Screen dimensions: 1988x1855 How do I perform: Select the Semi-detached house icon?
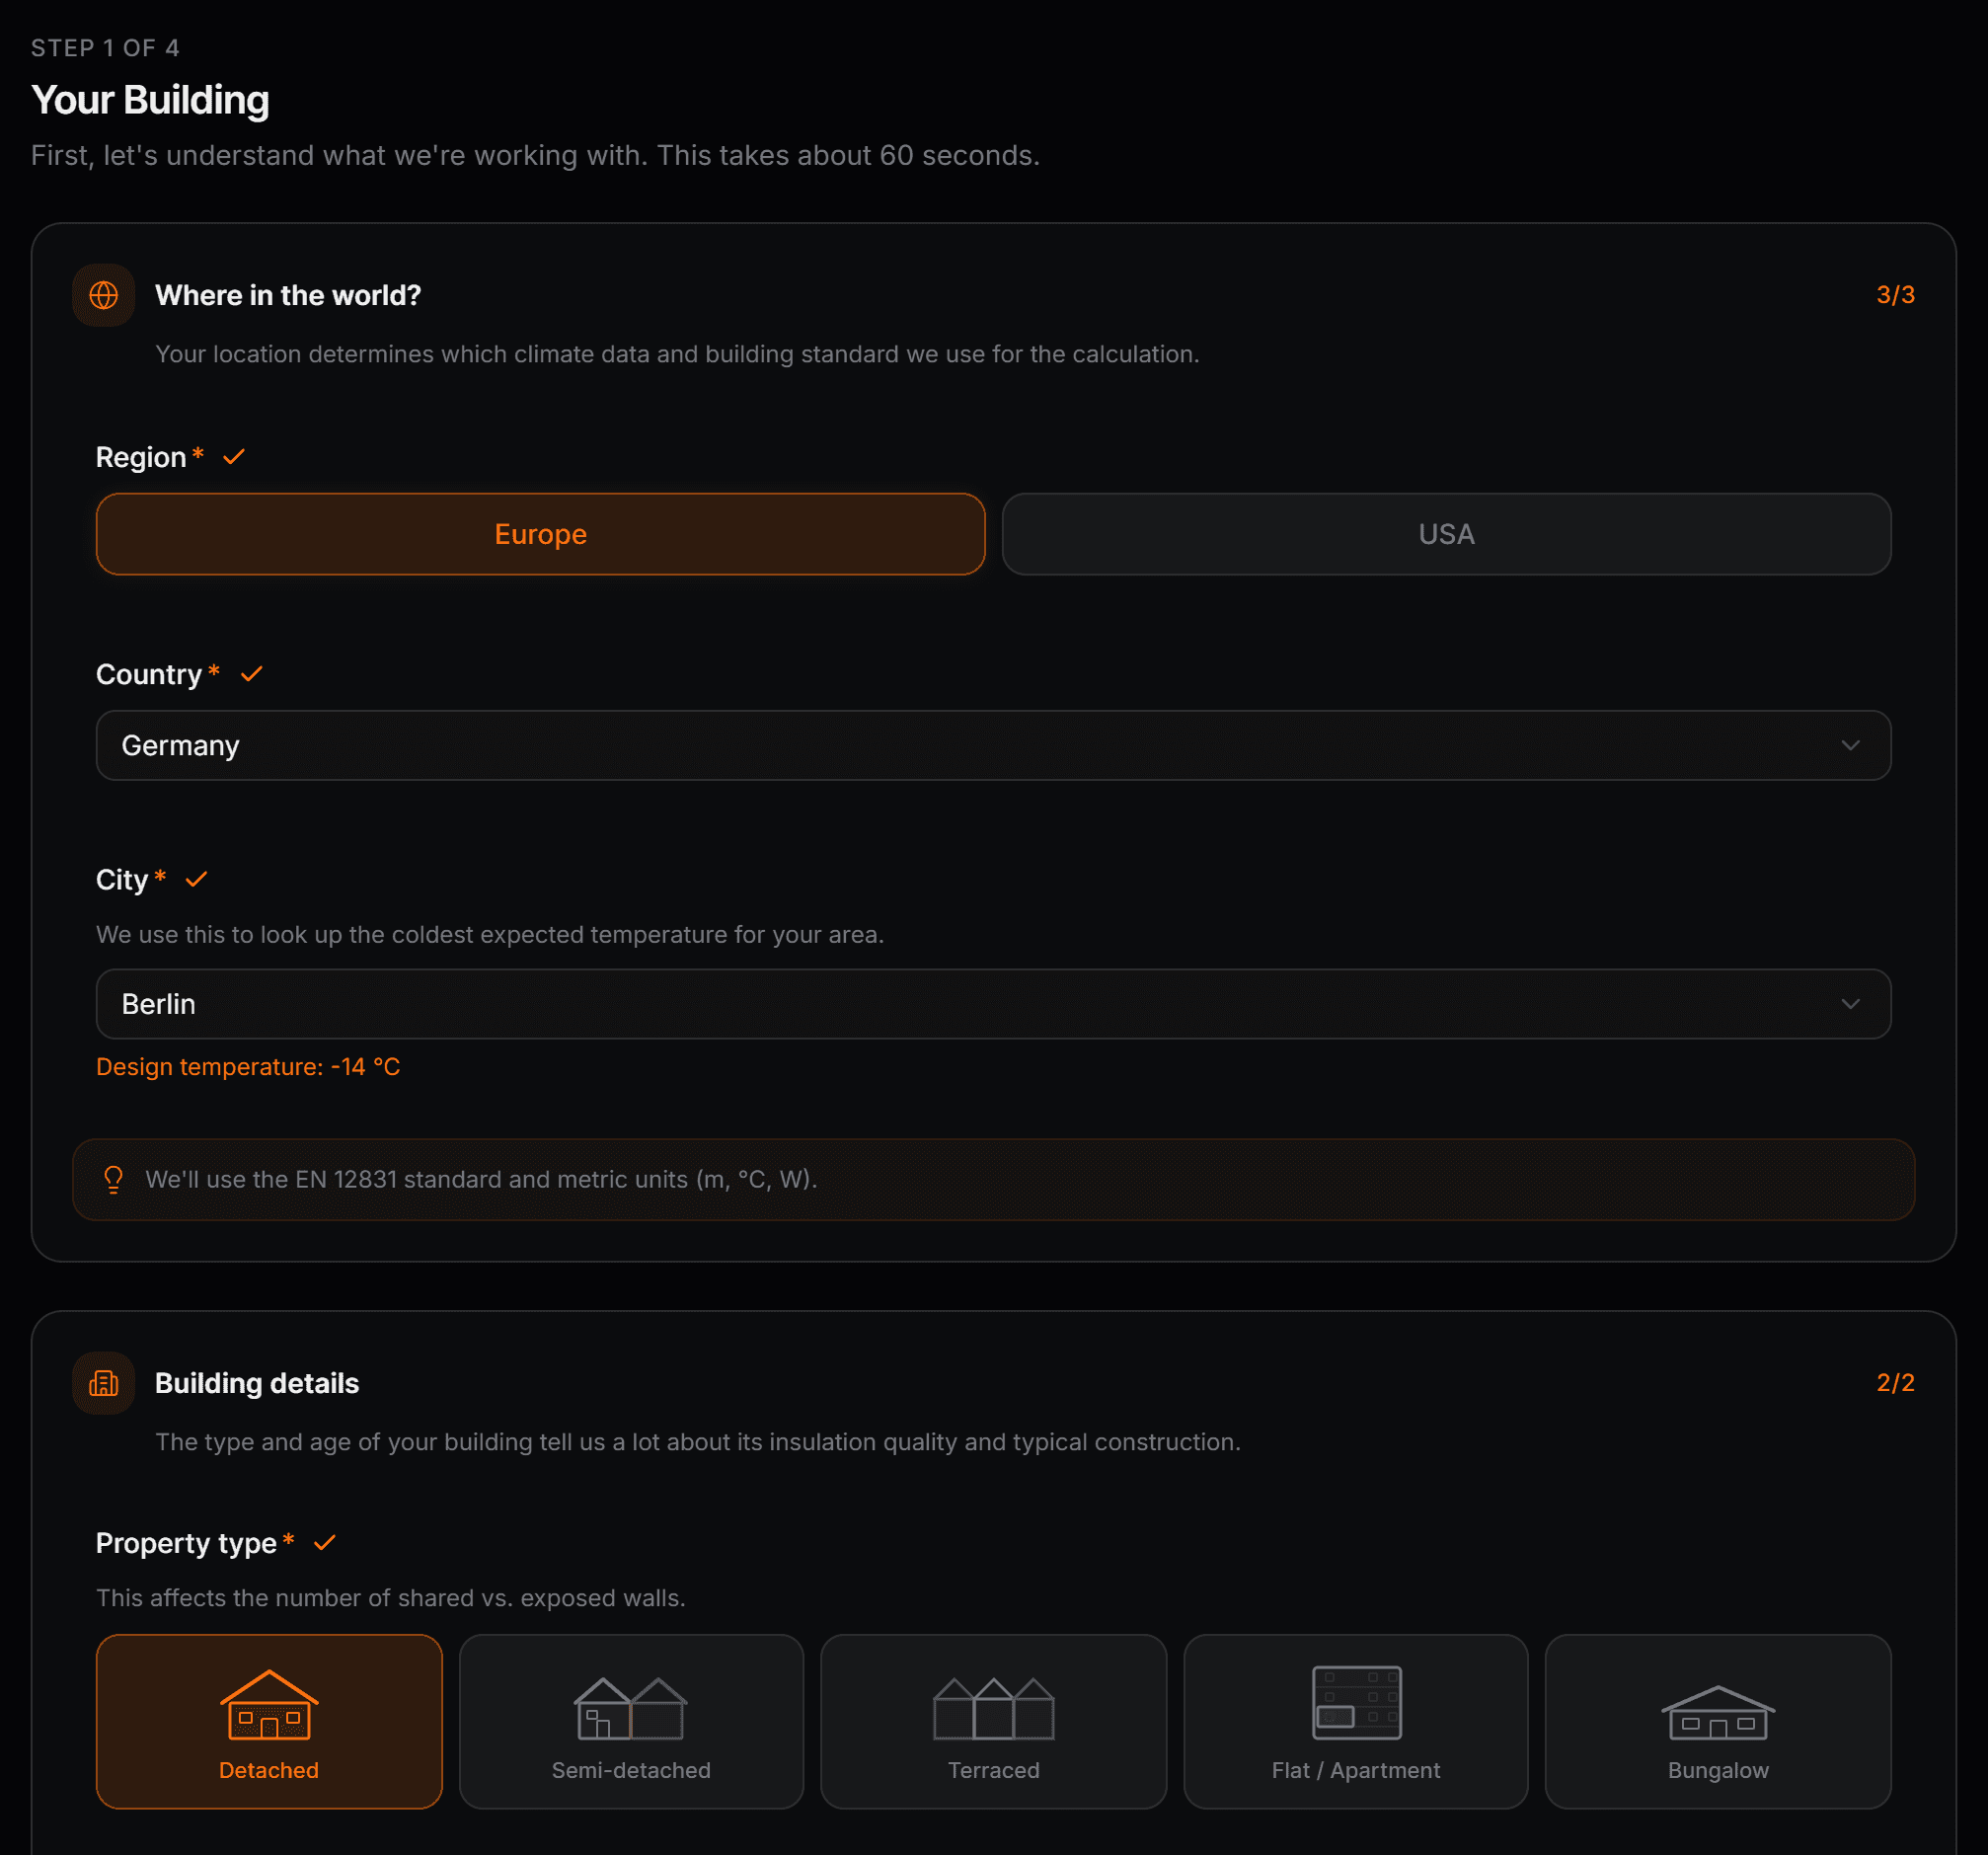coord(631,1708)
